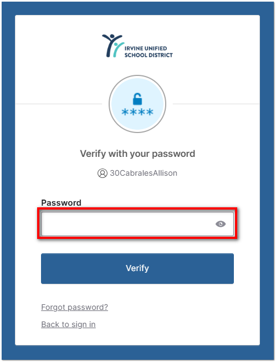
Task: Click the Verify with your password heading
Action: 137,154
